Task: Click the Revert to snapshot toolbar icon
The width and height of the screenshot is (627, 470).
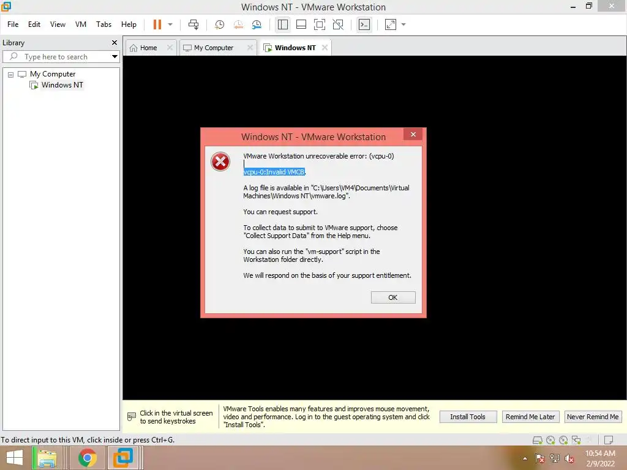Action: pos(238,24)
